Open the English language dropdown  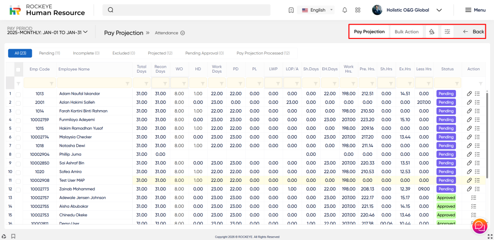pyautogui.click(x=317, y=10)
